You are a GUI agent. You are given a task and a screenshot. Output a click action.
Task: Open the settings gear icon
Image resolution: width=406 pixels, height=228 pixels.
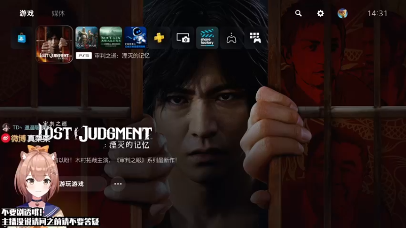[321, 13]
